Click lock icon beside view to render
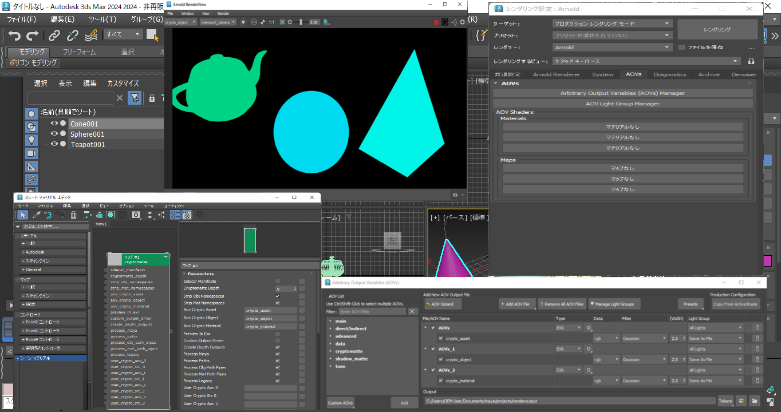 tap(751, 61)
